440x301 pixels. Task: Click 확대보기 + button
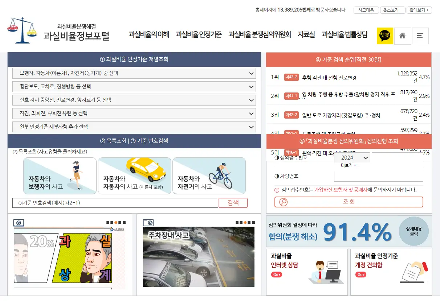pos(419,10)
